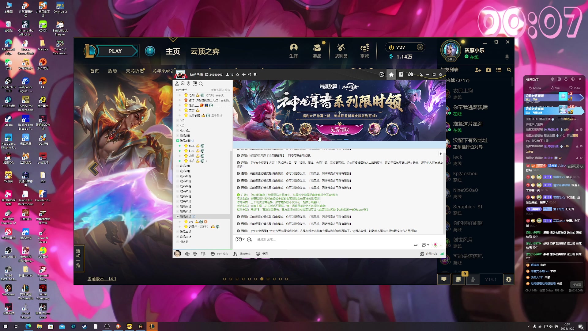This screenshot has height=331, width=588.
Task: Open the 自由发言 speaking mode selector
Action: (220, 254)
